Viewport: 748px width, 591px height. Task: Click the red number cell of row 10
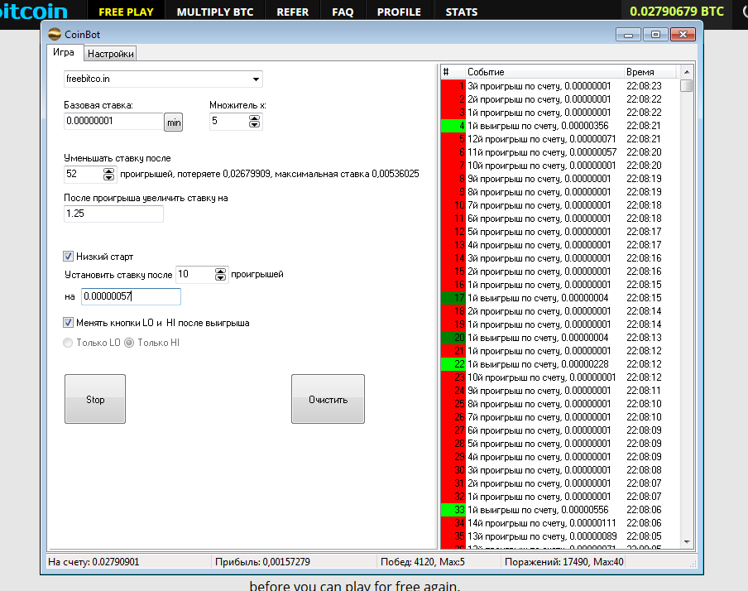tap(453, 205)
